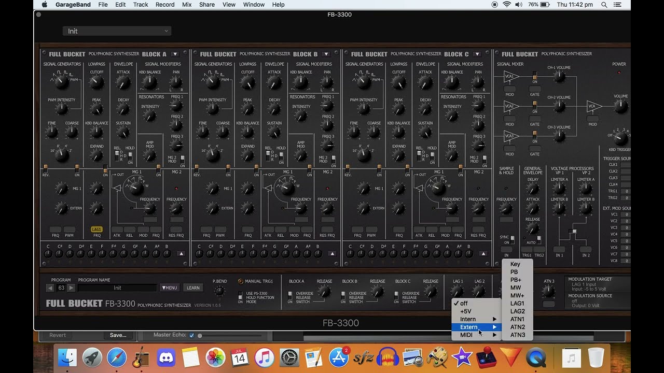
Task: Choose LAG2 from the Extern submenu
Action: point(517,311)
